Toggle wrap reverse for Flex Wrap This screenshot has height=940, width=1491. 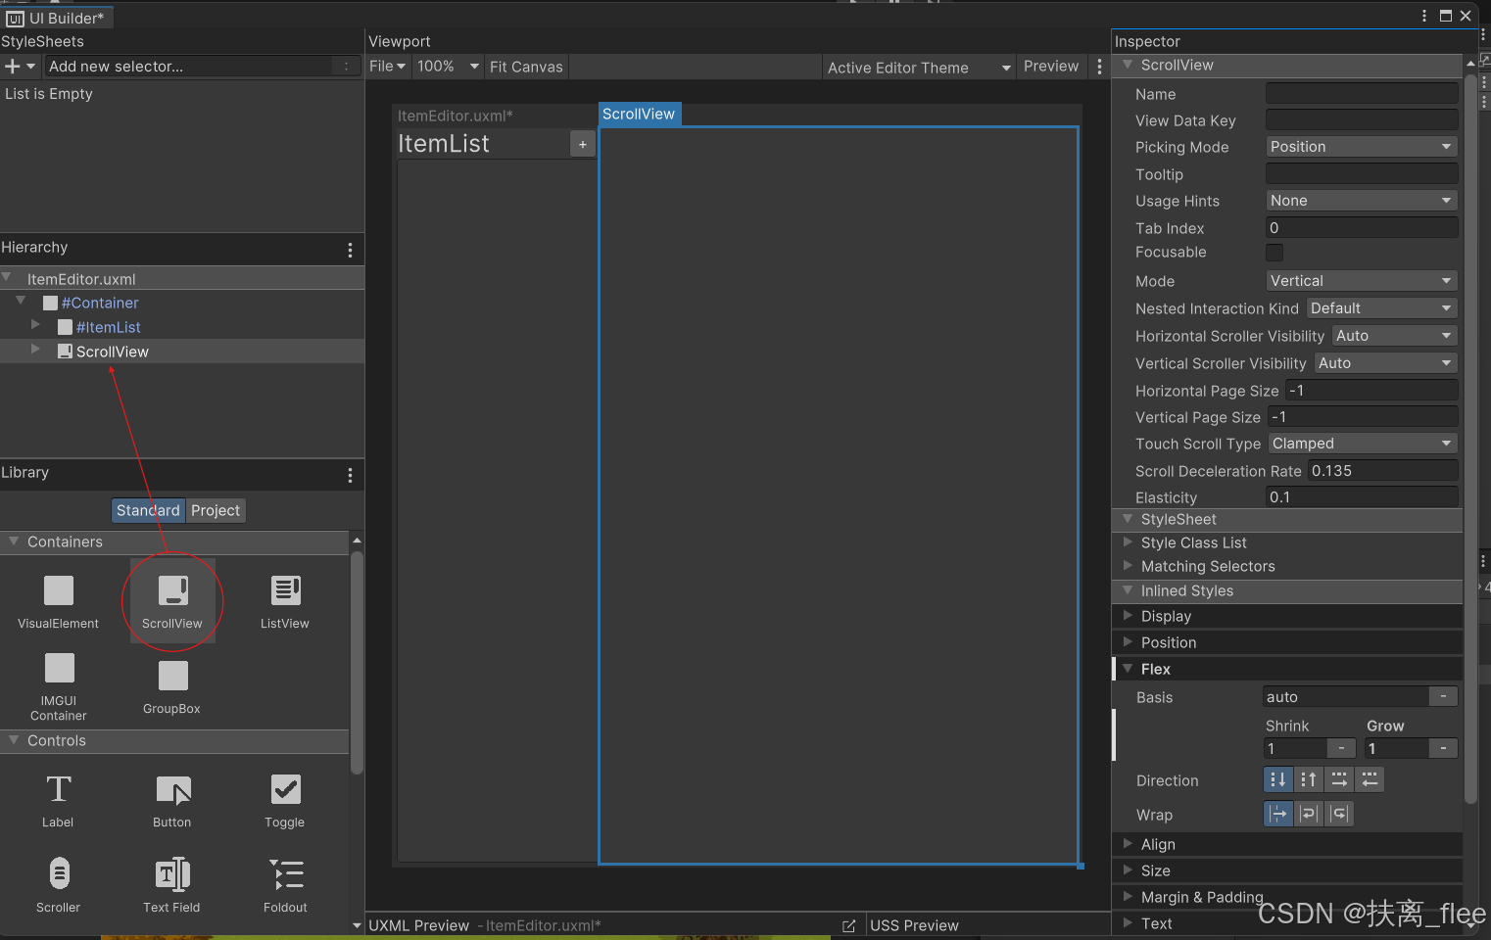pos(1339,814)
